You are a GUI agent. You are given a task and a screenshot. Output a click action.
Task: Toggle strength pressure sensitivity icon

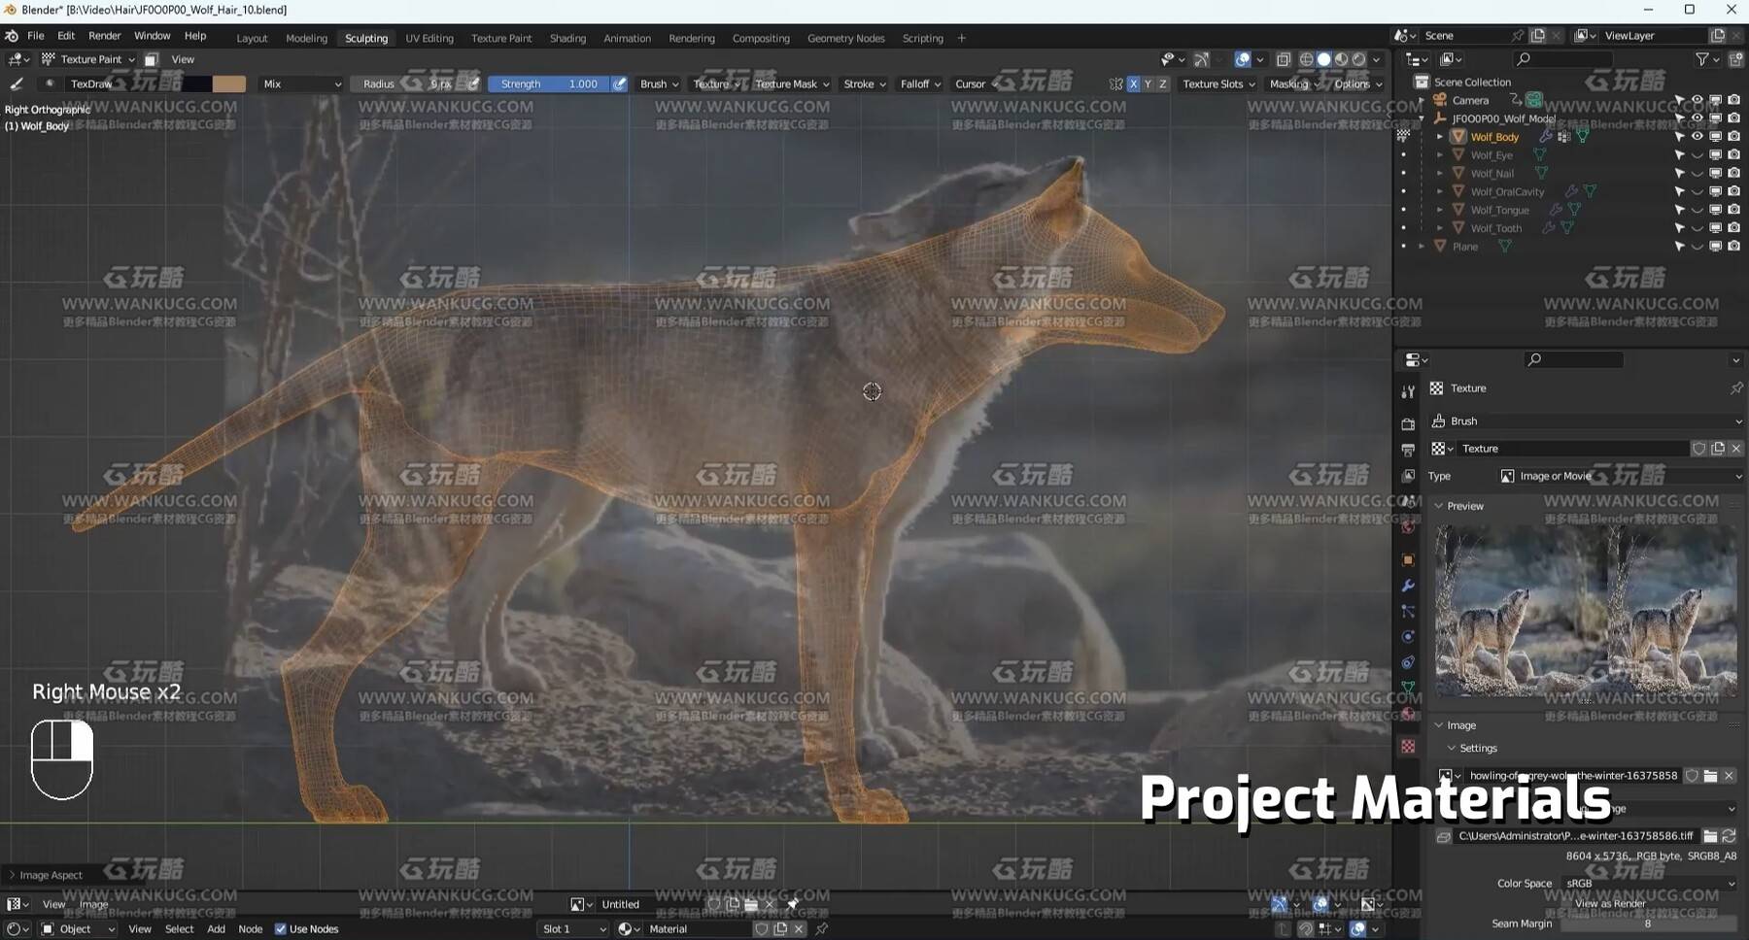click(x=619, y=84)
